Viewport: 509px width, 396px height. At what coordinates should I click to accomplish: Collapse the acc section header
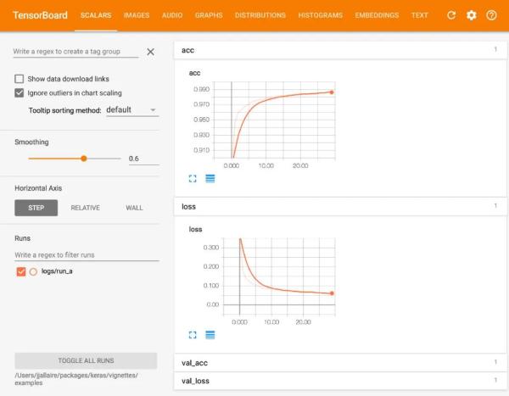coord(339,51)
